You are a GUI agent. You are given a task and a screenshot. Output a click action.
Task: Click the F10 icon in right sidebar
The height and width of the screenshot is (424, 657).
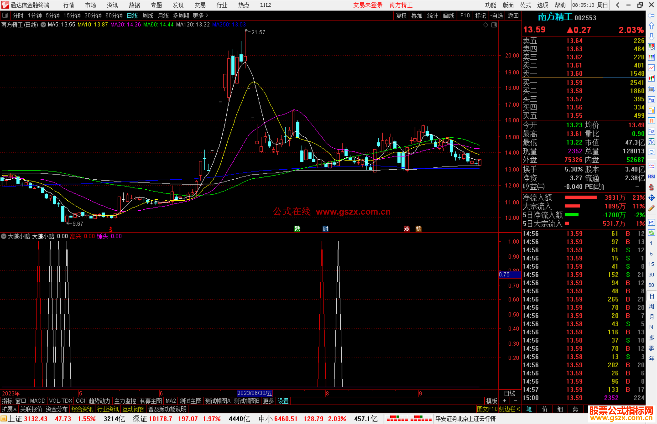[651, 100]
